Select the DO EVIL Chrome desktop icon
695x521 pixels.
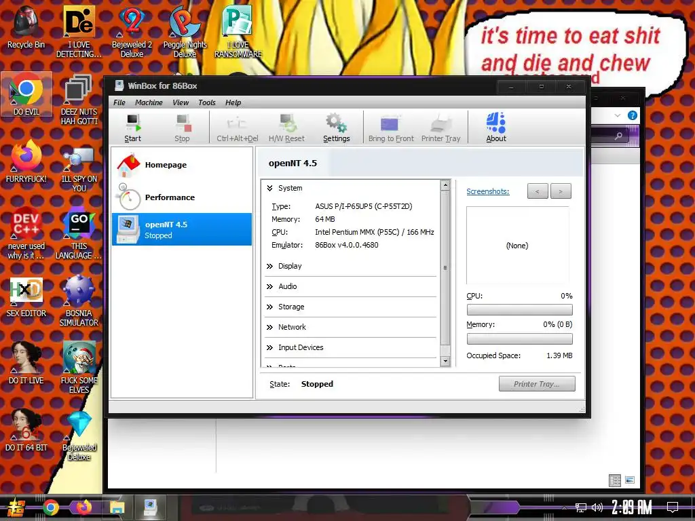(x=26, y=94)
